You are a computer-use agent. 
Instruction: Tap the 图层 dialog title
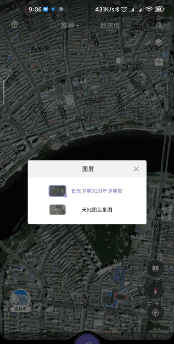point(88,169)
